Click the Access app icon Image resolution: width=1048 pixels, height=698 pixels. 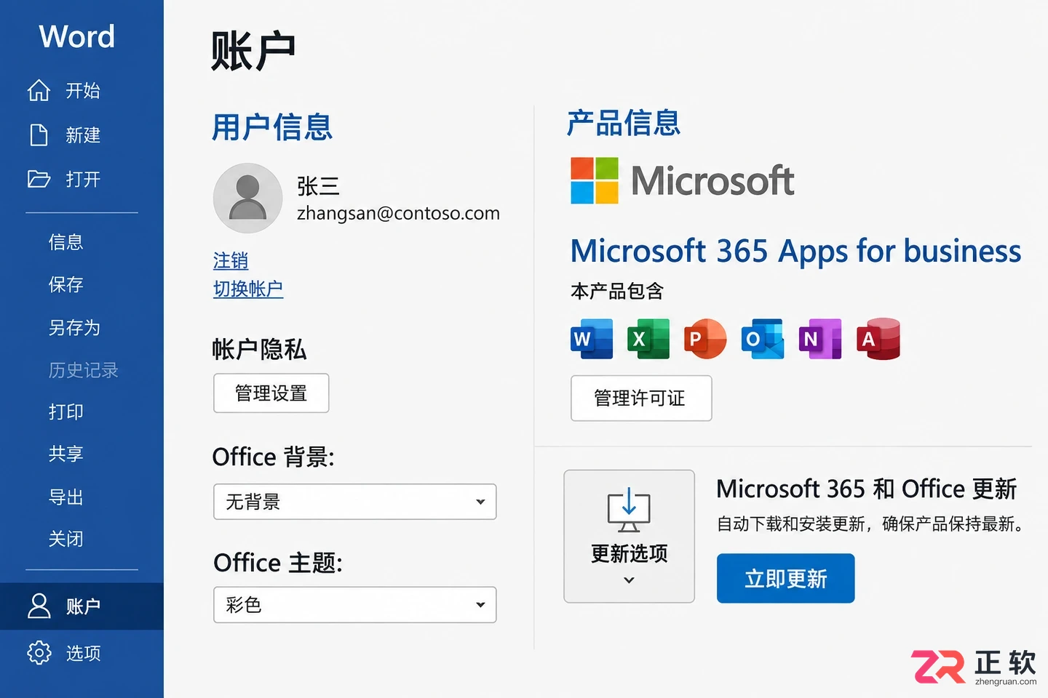878,339
